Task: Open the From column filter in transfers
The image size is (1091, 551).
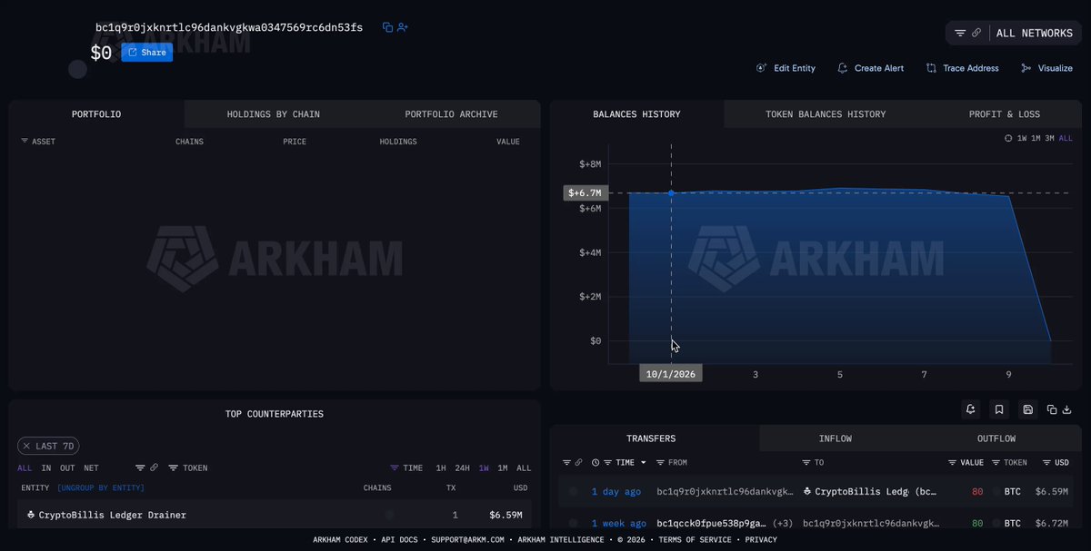Action: (x=672, y=463)
